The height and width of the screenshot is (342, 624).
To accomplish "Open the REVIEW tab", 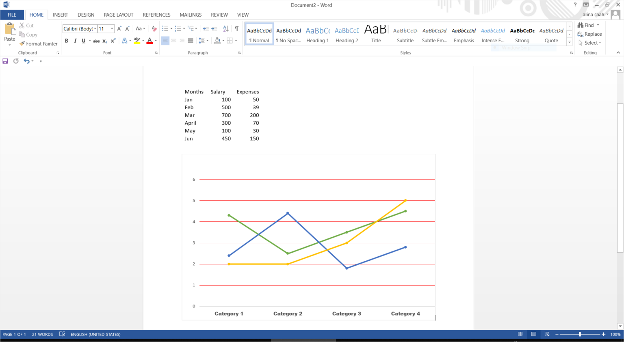I will pyautogui.click(x=219, y=15).
